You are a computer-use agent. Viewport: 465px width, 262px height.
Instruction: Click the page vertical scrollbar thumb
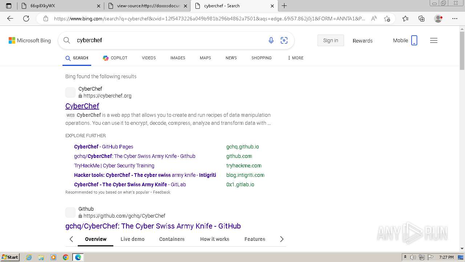[462, 51]
